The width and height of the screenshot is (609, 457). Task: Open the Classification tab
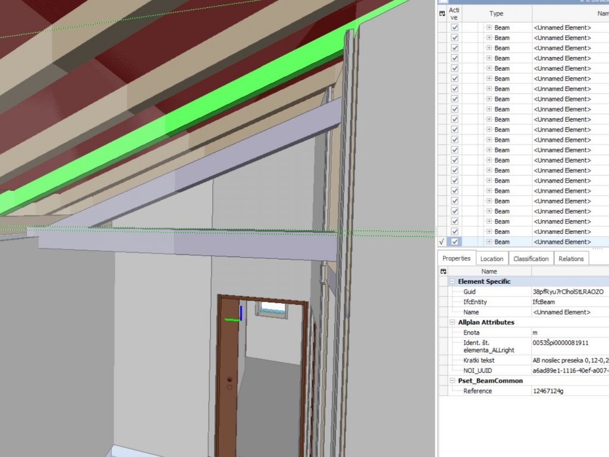pos(530,259)
